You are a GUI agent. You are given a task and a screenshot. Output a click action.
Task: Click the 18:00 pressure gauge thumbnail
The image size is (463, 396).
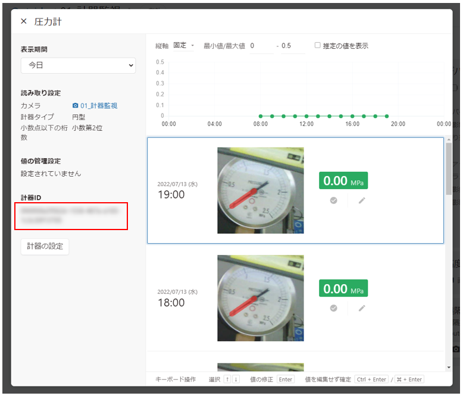pos(261,298)
